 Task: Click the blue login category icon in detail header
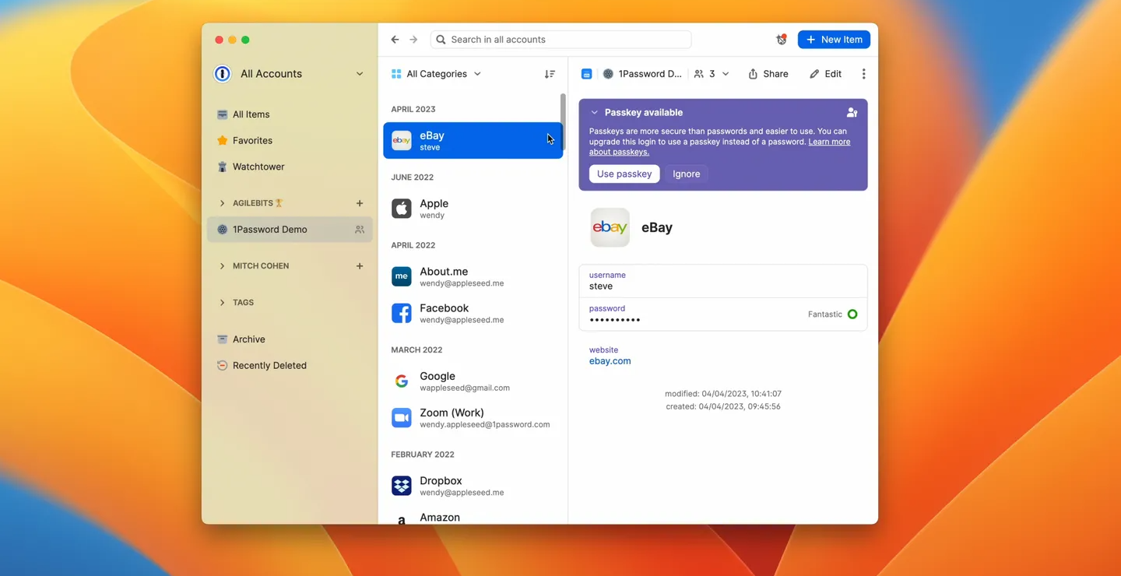click(586, 74)
